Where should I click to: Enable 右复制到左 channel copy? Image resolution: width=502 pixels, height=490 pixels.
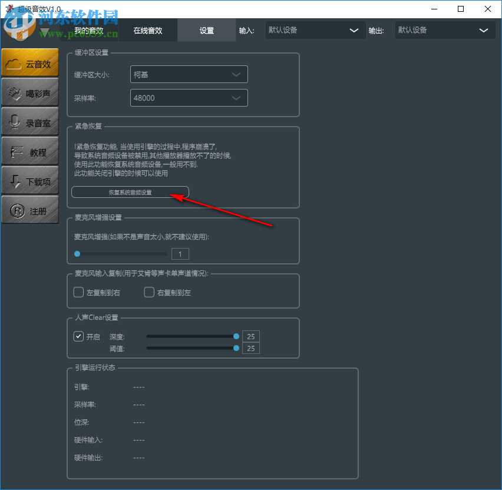(x=149, y=292)
